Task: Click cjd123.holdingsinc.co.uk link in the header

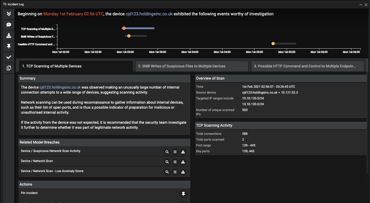Action: [x=149, y=14]
